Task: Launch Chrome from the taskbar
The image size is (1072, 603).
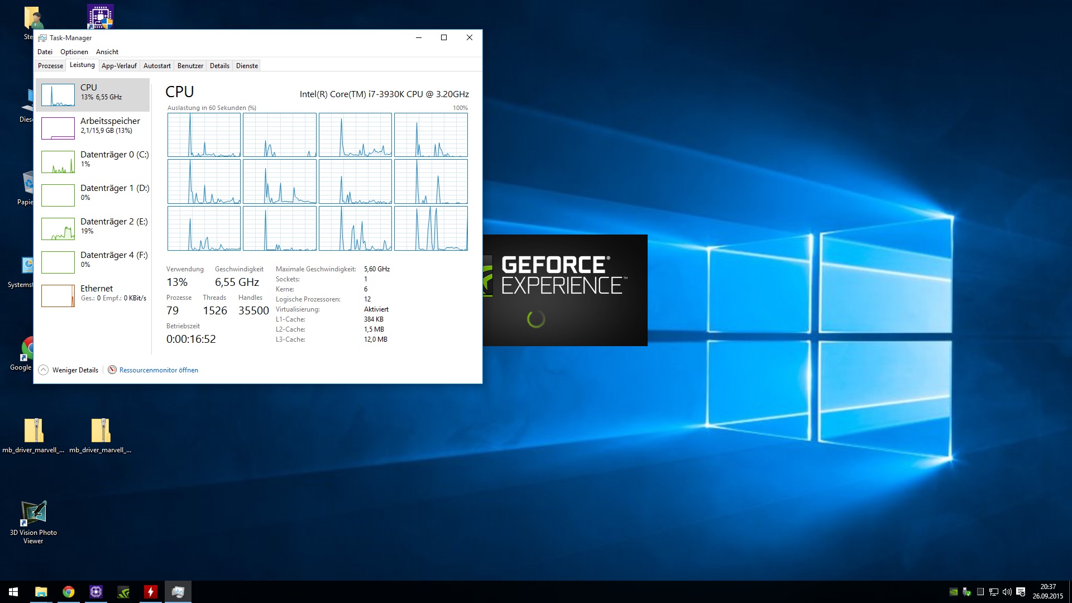Action: (x=68, y=592)
